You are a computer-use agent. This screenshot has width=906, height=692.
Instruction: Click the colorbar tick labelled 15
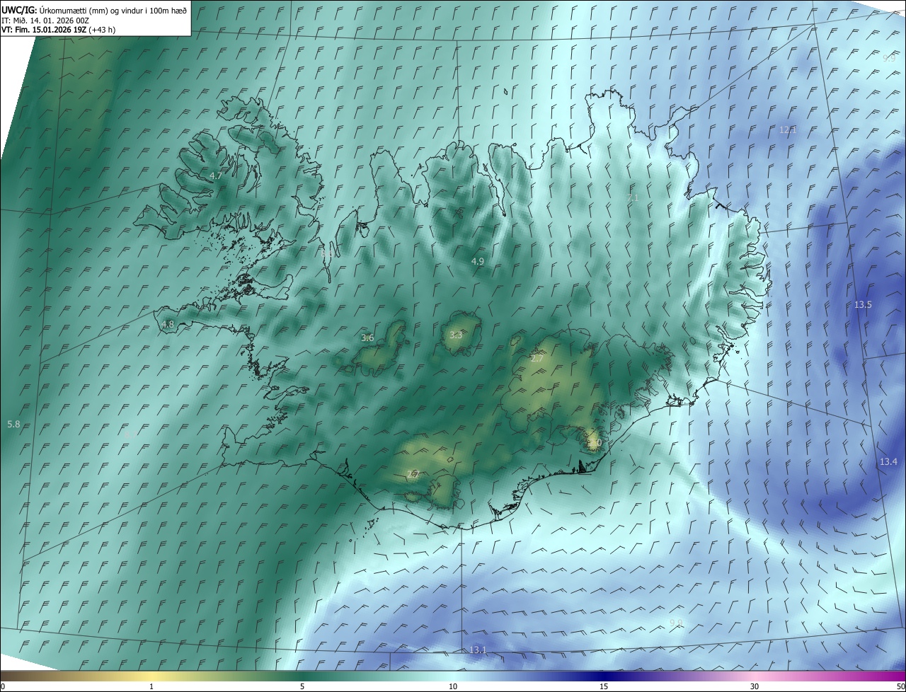[604, 686]
